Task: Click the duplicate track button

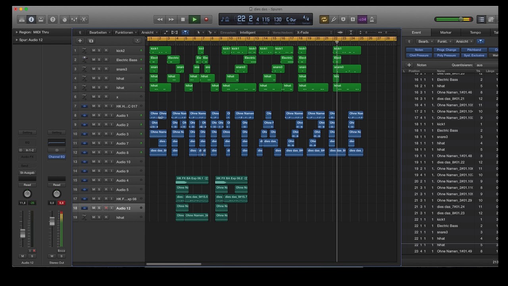Action: click(91, 41)
